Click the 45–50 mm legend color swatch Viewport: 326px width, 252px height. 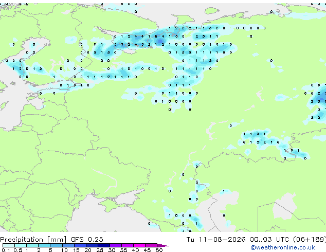151,245
